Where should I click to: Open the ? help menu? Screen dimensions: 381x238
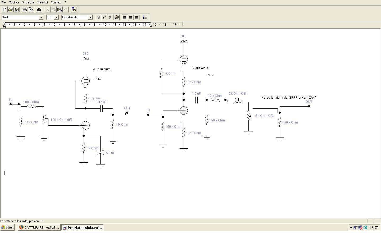(x=65, y=2)
